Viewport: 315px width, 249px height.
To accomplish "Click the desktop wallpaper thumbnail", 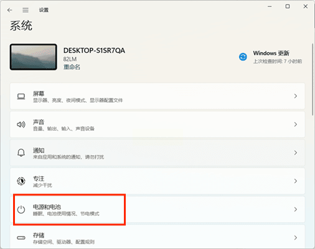I will 33,57.
